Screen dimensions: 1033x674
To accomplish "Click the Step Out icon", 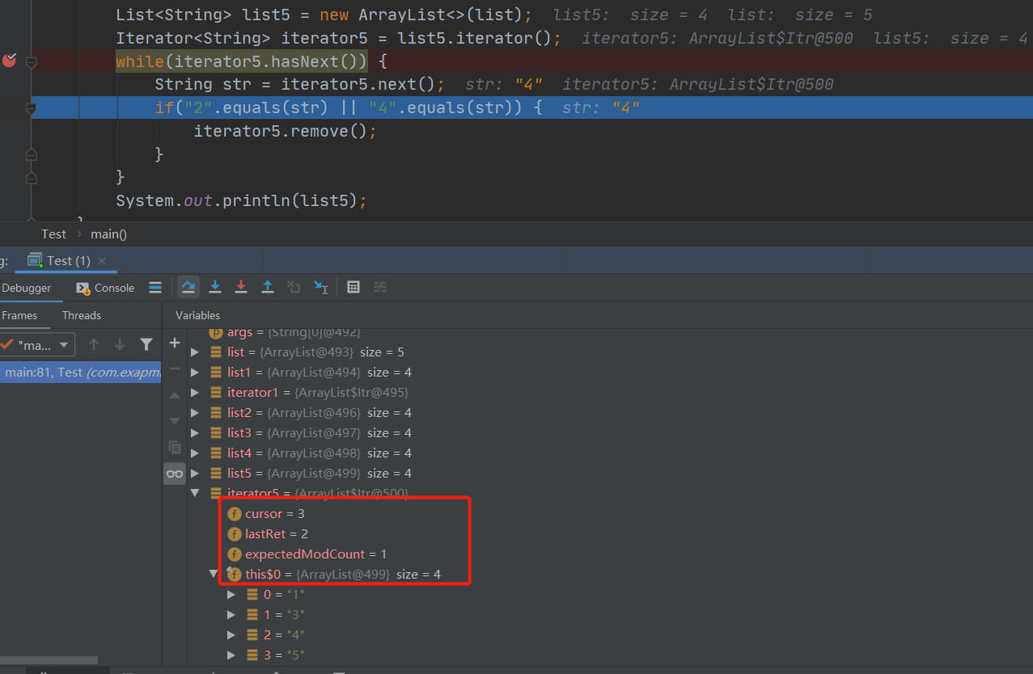I will 268,287.
